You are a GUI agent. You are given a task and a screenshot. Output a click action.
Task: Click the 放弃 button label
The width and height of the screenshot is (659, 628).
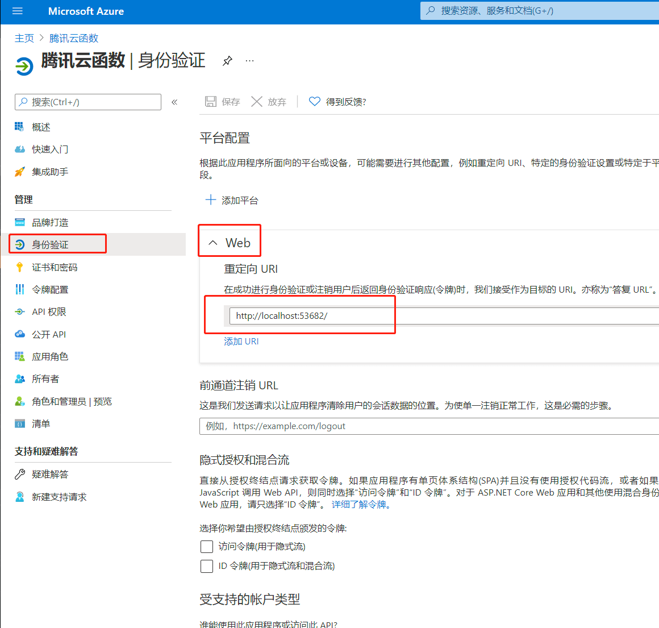coord(277,102)
